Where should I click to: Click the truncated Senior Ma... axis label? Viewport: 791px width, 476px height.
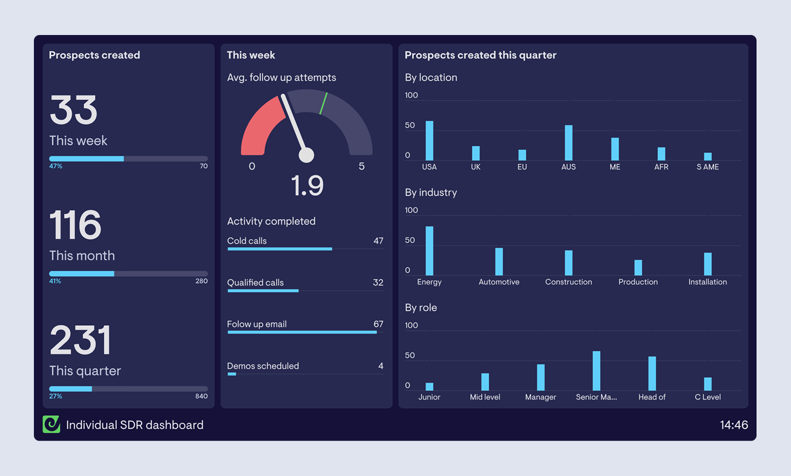[x=596, y=398]
